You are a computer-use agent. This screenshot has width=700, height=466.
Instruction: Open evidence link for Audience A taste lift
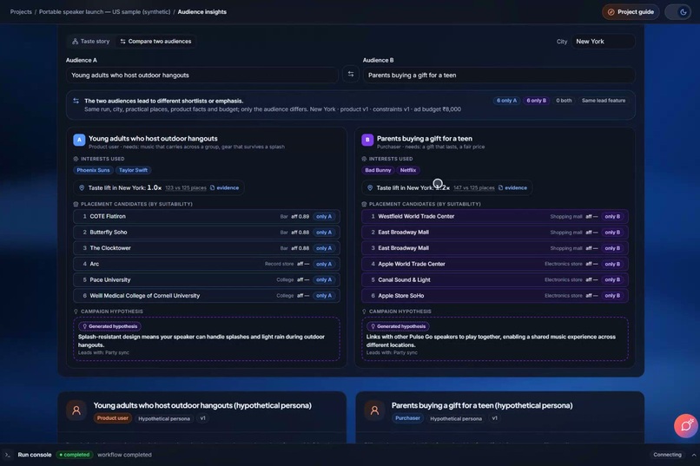[225, 187]
